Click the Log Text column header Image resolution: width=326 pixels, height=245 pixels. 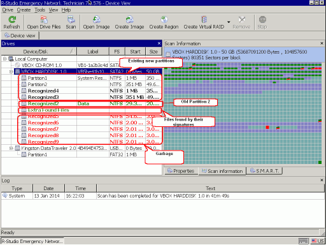tap(210, 188)
